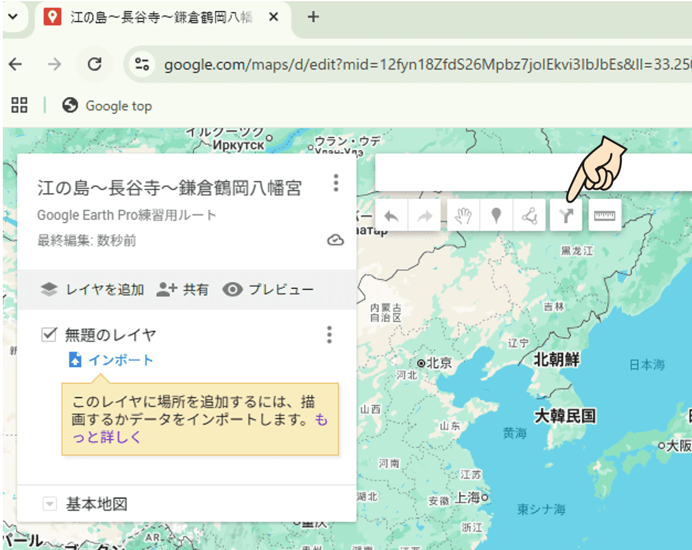
Task: Select the hand pan tool
Action: click(x=463, y=216)
